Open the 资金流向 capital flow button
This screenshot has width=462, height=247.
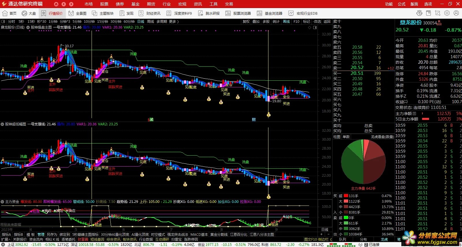coord(36,239)
